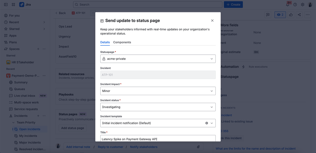Clear the Incident template selection
The height and width of the screenshot is (153, 316).
(207, 123)
